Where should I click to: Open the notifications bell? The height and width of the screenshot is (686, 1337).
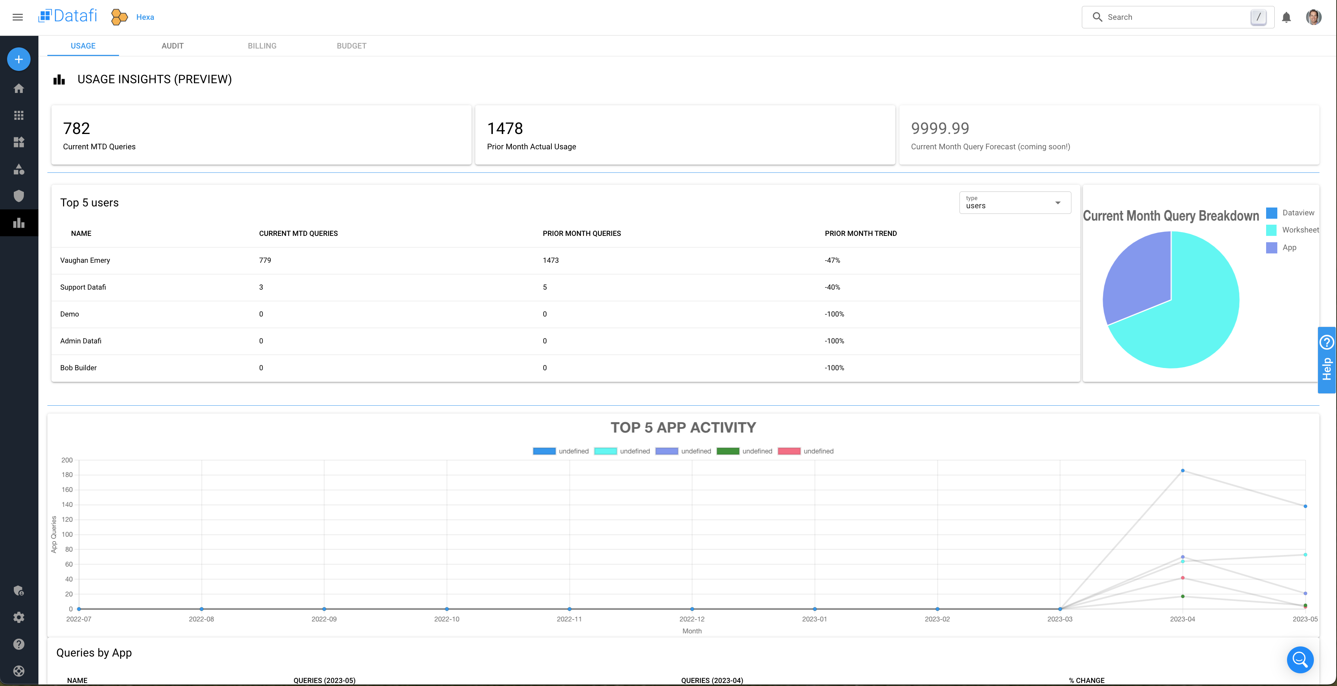click(x=1286, y=17)
